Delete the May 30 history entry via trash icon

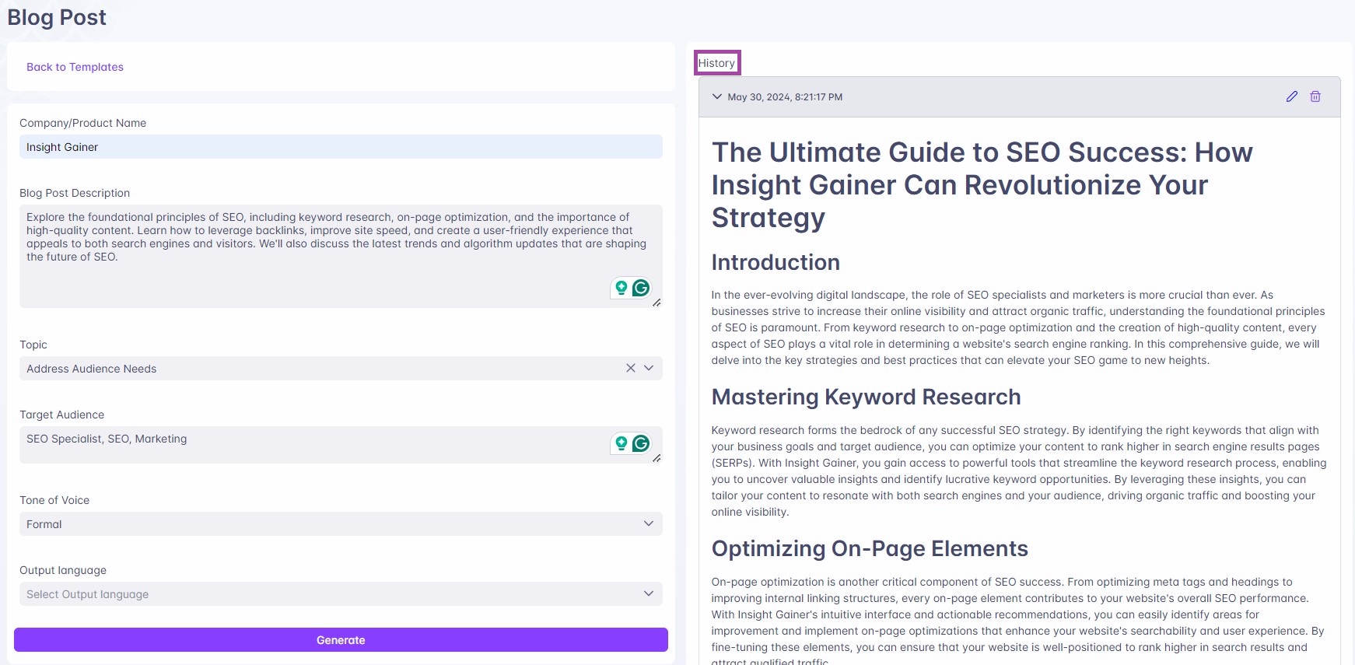pos(1315,96)
